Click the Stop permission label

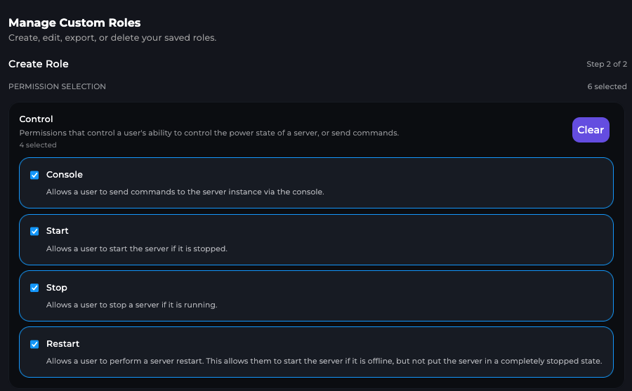(56, 288)
